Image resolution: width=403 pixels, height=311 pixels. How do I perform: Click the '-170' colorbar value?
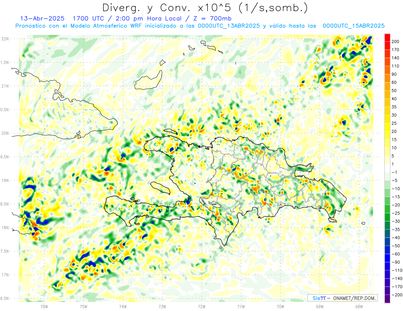click(397, 287)
